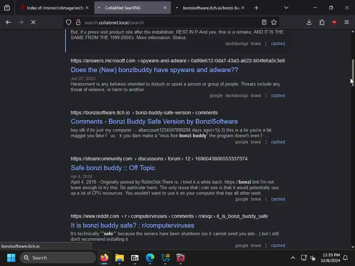
Task: Select the CollabNet SearXNG tab
Action: point(132,8)
